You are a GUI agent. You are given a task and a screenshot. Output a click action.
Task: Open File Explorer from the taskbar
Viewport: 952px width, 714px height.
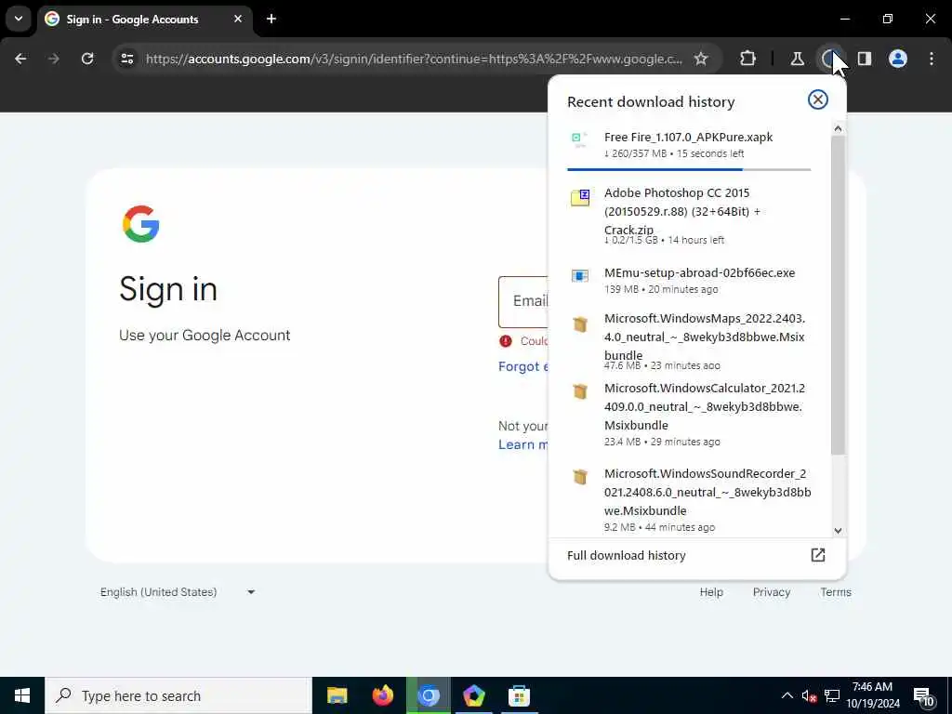(337, 695)
